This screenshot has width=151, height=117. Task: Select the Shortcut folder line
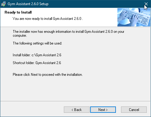(x=37, y=63)
